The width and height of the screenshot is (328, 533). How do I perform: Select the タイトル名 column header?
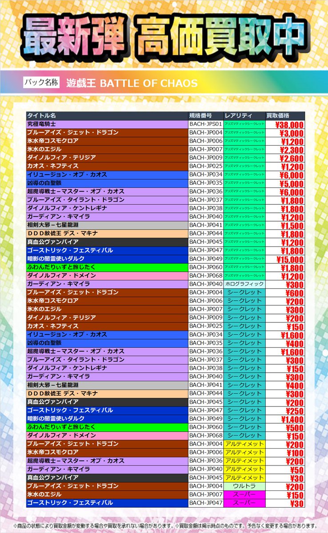coord(107,115)
